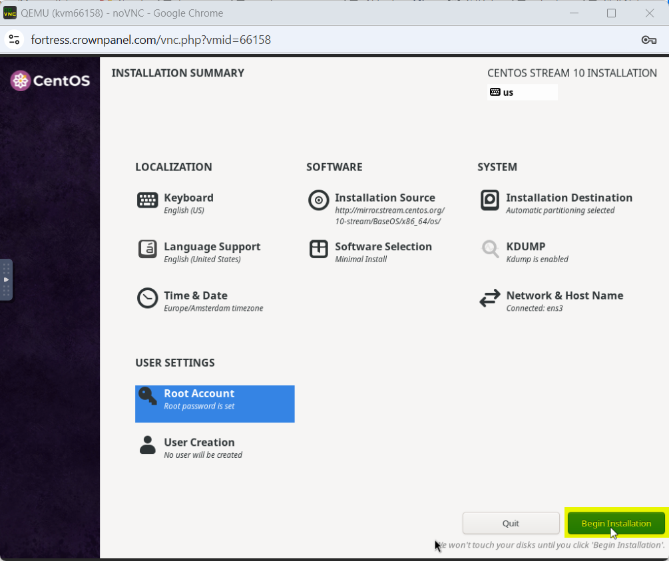Select the Root Account key icon
The image size is (669, 561).
[x=148, y=396]
